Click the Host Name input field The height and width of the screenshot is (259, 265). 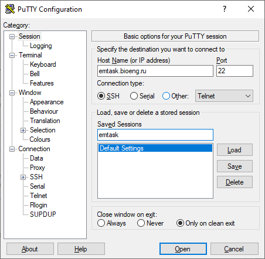pos(155,71)
